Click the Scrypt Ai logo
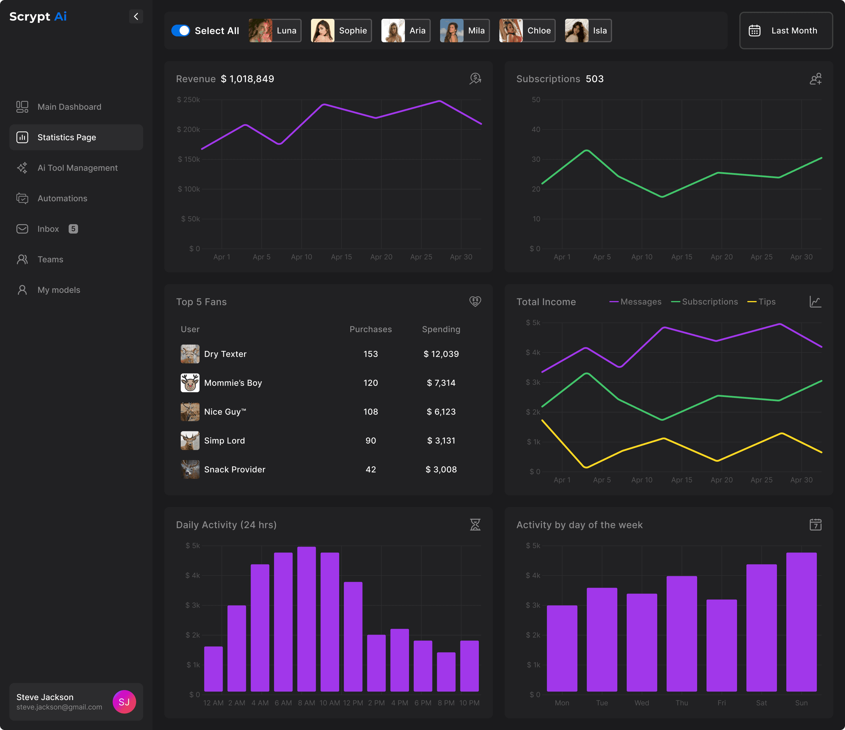 coord(38,16)
